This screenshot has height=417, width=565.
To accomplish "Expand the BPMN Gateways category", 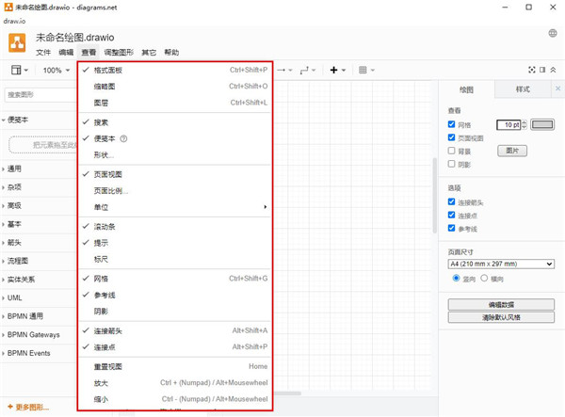I will 38,335.
